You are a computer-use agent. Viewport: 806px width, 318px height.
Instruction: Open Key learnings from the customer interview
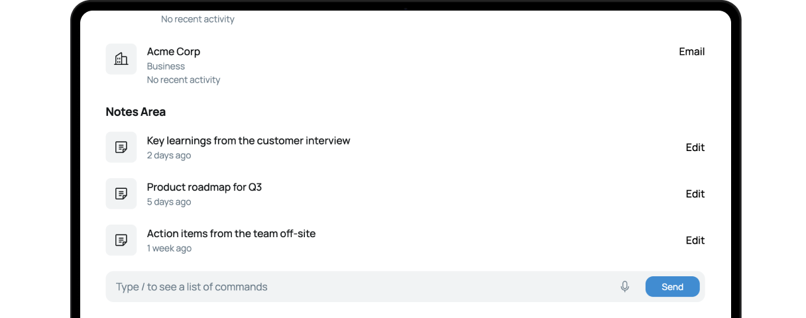[249, 140]
